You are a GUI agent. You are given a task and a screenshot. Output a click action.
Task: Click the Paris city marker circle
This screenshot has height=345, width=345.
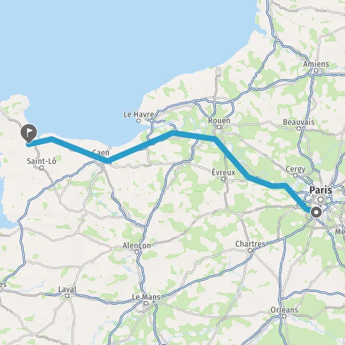(321, 200)
